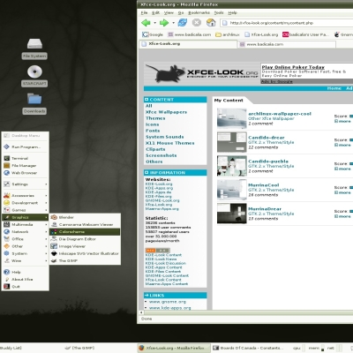Open the Downloads folder desktop icon

click(34, 103)
